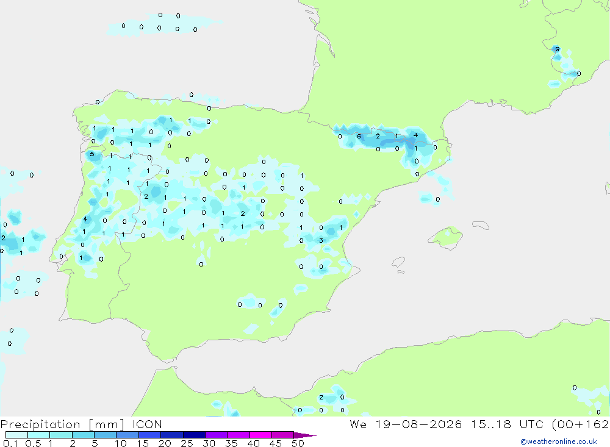
Task: Click the 0.5–1 mm legend color box
Action: [39, 435]
